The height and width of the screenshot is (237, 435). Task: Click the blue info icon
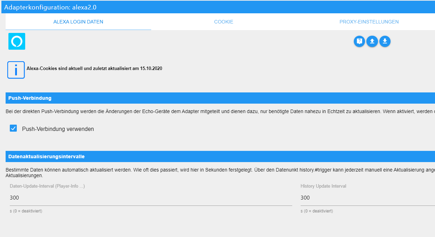point(16,70)
